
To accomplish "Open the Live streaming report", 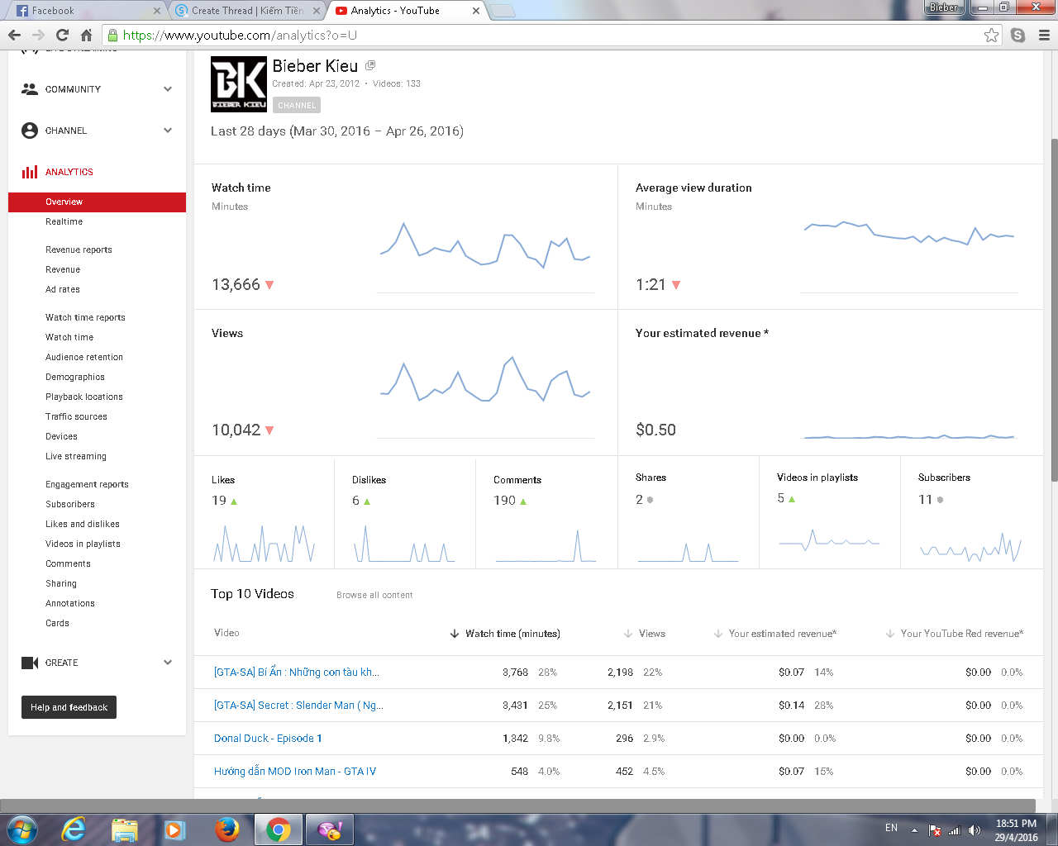I will click(76, 456).
